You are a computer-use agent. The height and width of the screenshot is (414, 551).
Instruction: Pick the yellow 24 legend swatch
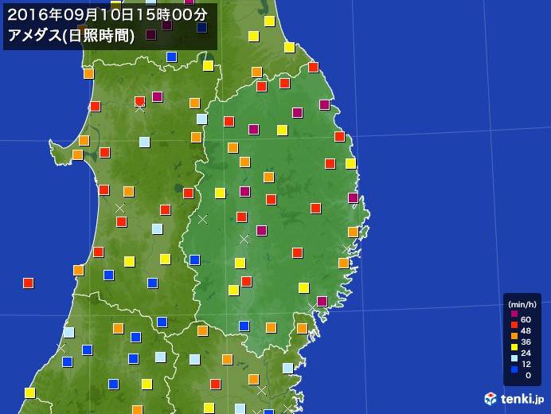pyautogui.click(x=514, y=347)
